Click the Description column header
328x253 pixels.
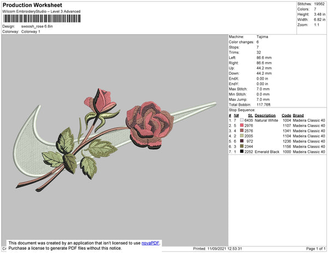[x=265, y=116]
